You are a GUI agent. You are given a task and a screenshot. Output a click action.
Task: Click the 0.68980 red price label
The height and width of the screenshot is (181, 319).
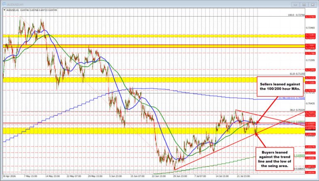[310, 158]
